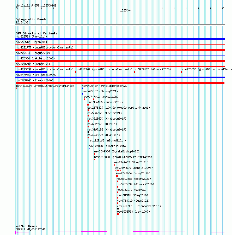This screenshot has height=235, width=232.
Task: Click the black marker under nsv3197198 (Chaisson2019)
Action: pyautogui.click(x=88, y=132)
